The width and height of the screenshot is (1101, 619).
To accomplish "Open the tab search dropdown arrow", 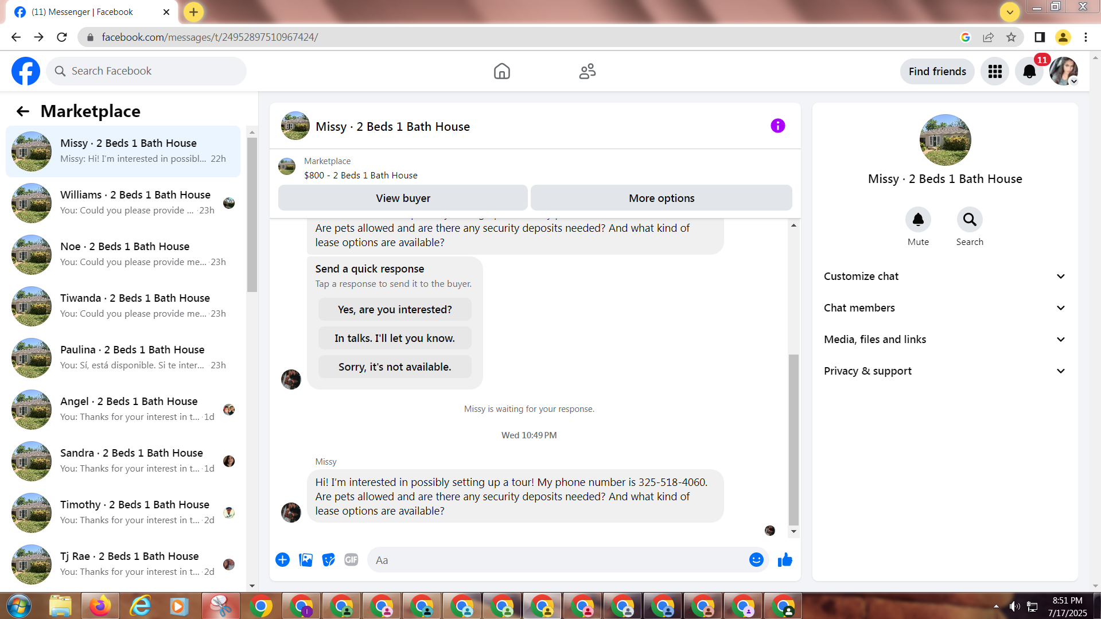I will 1010,12.
